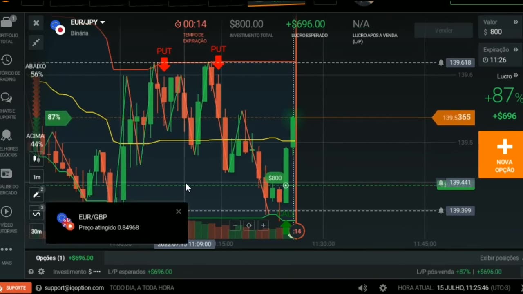Image resolution: width=523 pixels, height=294 pixels.
Task: Change the candlestick chart type button
Action: 36,158
